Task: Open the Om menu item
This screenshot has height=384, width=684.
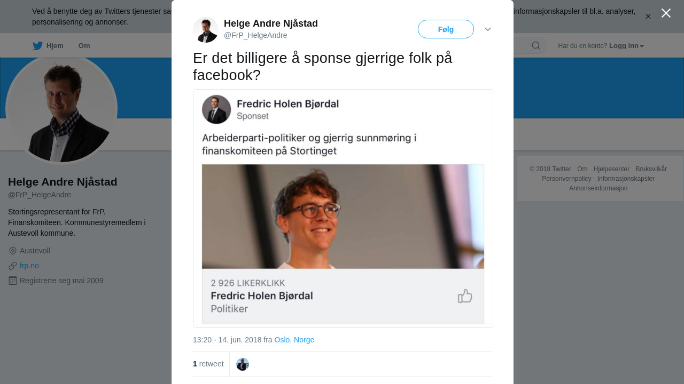Action: click(x=84, y=46)
